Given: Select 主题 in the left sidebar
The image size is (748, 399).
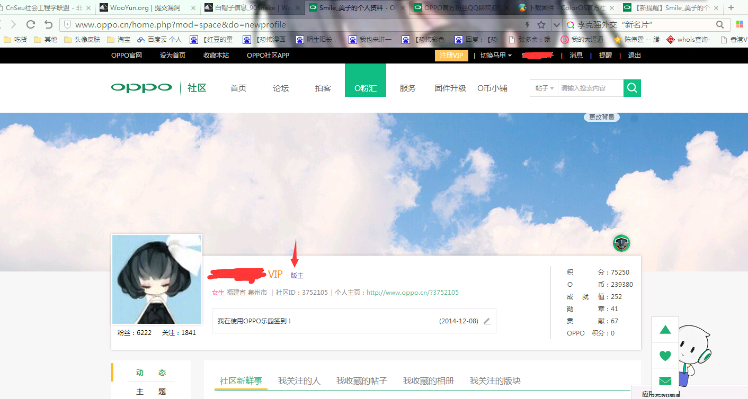Looking at the screenshot, I should click(x=151, y=392).
